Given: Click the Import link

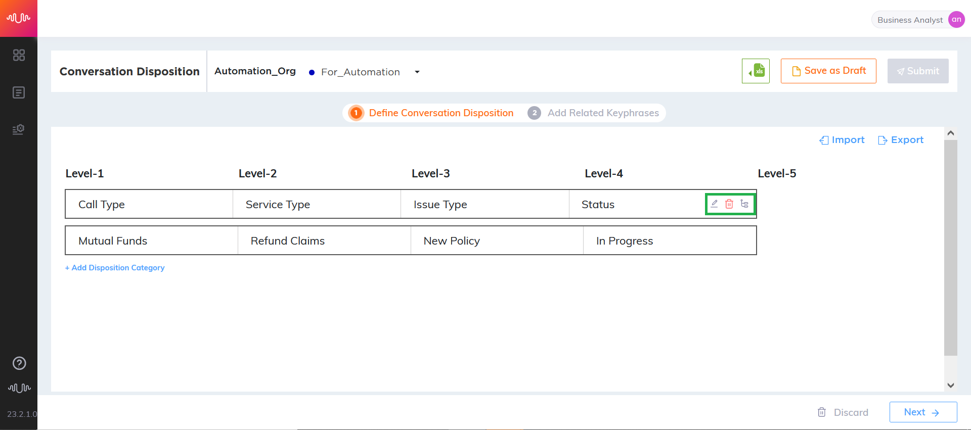Looking at the screenshot, I should pyautogui.click(x=842, y=140).
